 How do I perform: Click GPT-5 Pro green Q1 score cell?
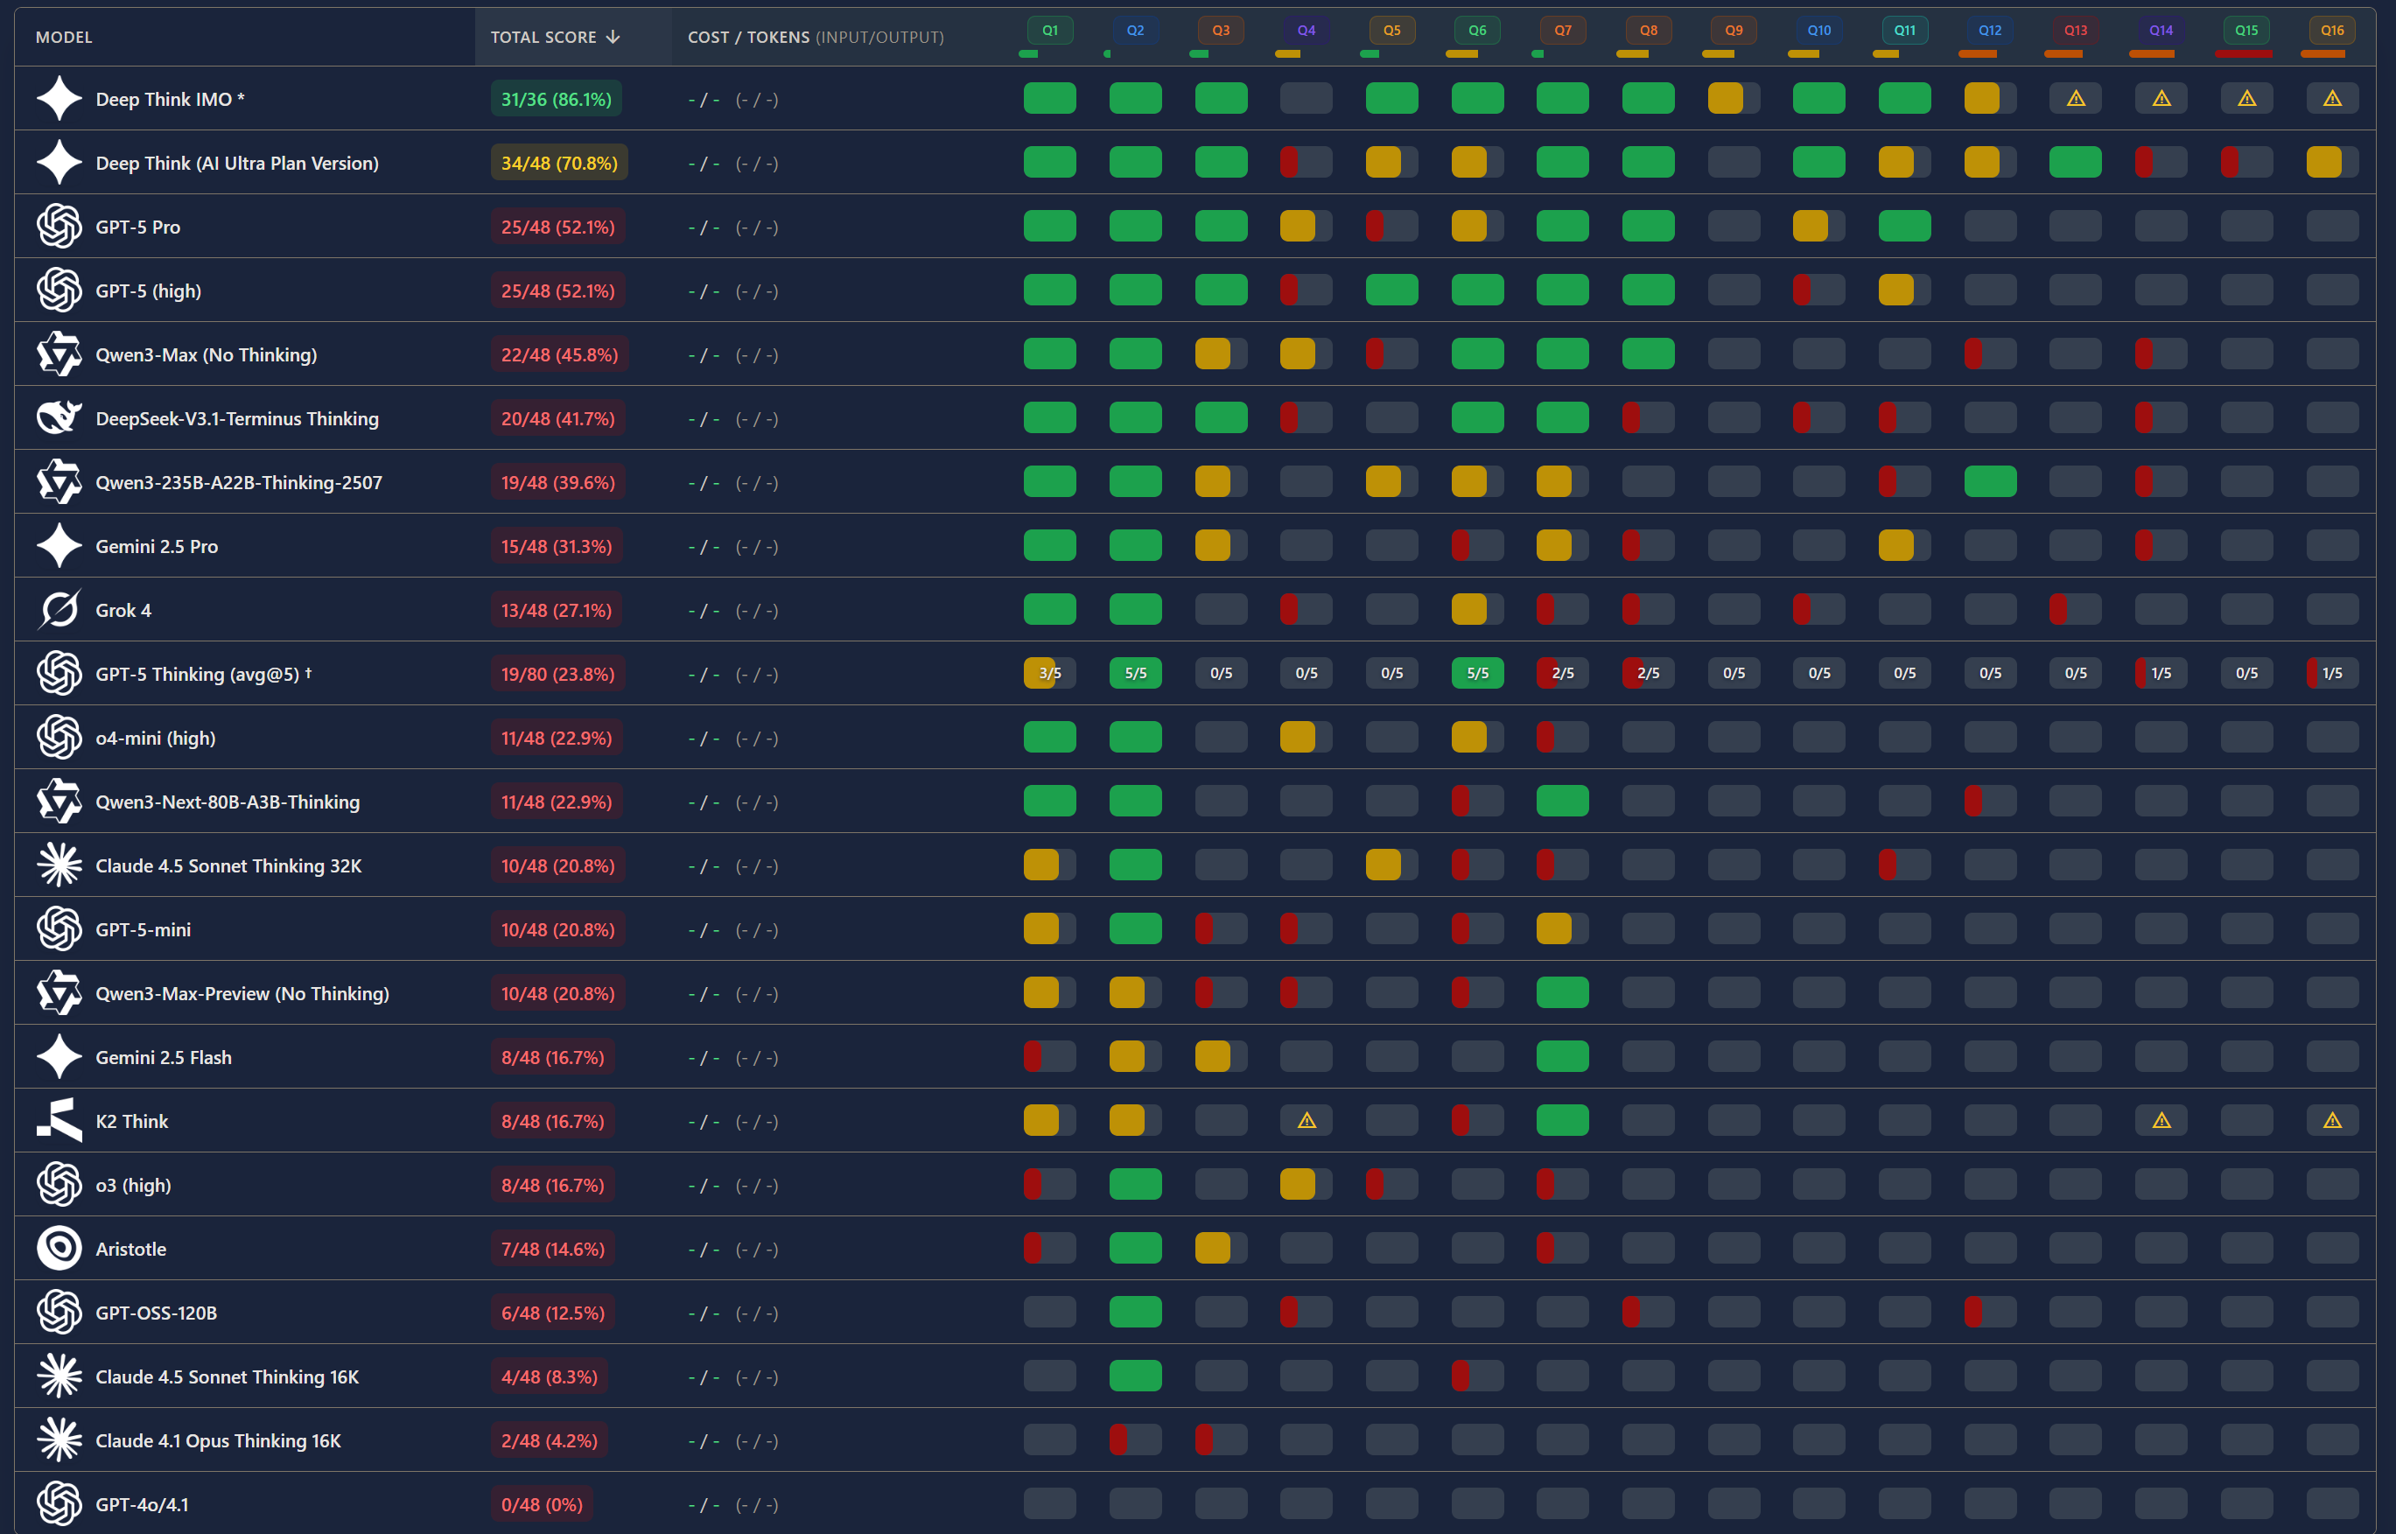[x=1049, y=226]
